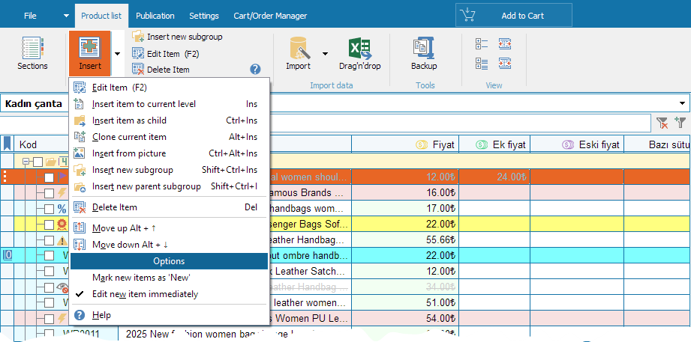
Task: Toggle Edit new item immediately option
Action: pos(145,294)
